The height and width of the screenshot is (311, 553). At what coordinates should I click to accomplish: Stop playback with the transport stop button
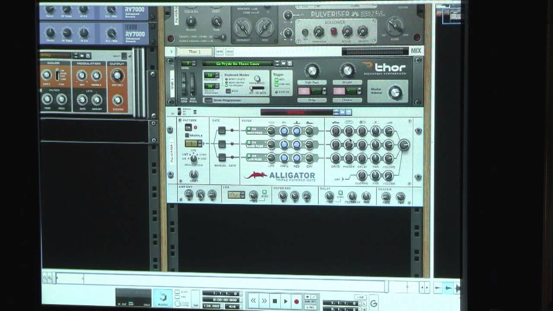click(x=275, y=301)
